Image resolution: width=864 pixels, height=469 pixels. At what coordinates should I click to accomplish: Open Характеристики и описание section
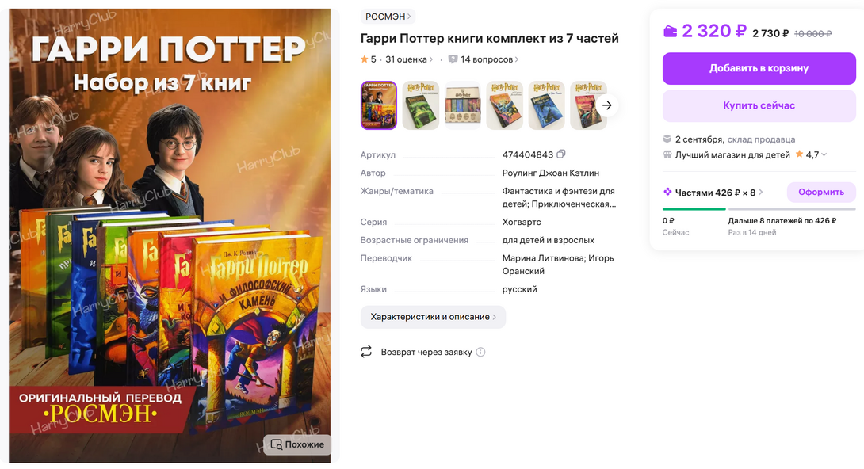433,317
